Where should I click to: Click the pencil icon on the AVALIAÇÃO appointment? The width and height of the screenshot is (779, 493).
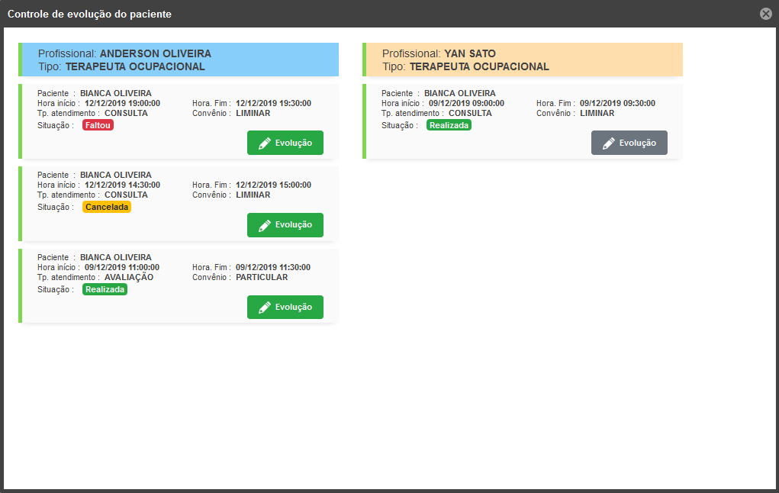point(265,307)
